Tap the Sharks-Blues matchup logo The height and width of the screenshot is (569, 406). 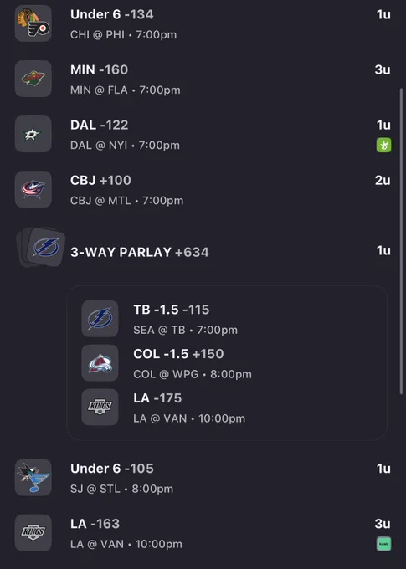click(33, 478)
